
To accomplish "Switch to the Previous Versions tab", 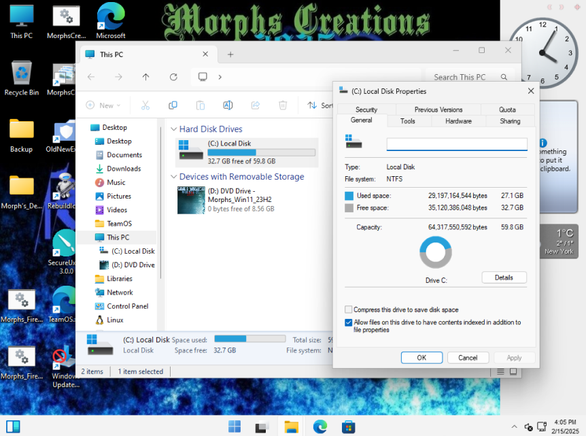I will pos(438,110).
